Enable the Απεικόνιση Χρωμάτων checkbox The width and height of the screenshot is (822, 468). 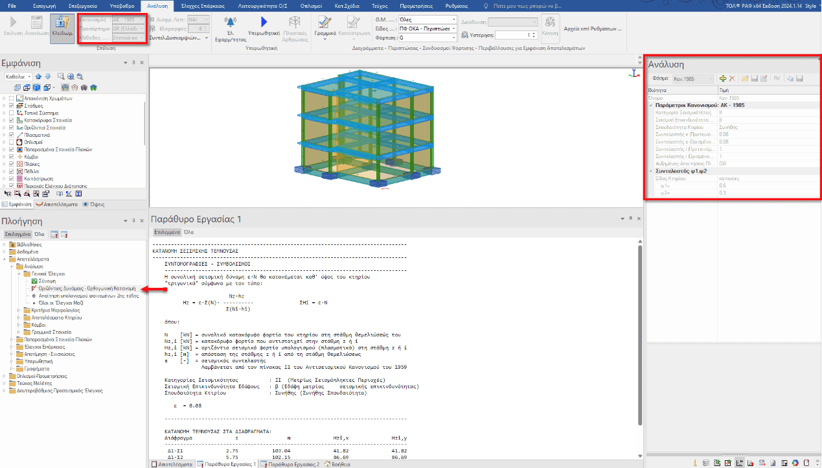coord(11,99)
